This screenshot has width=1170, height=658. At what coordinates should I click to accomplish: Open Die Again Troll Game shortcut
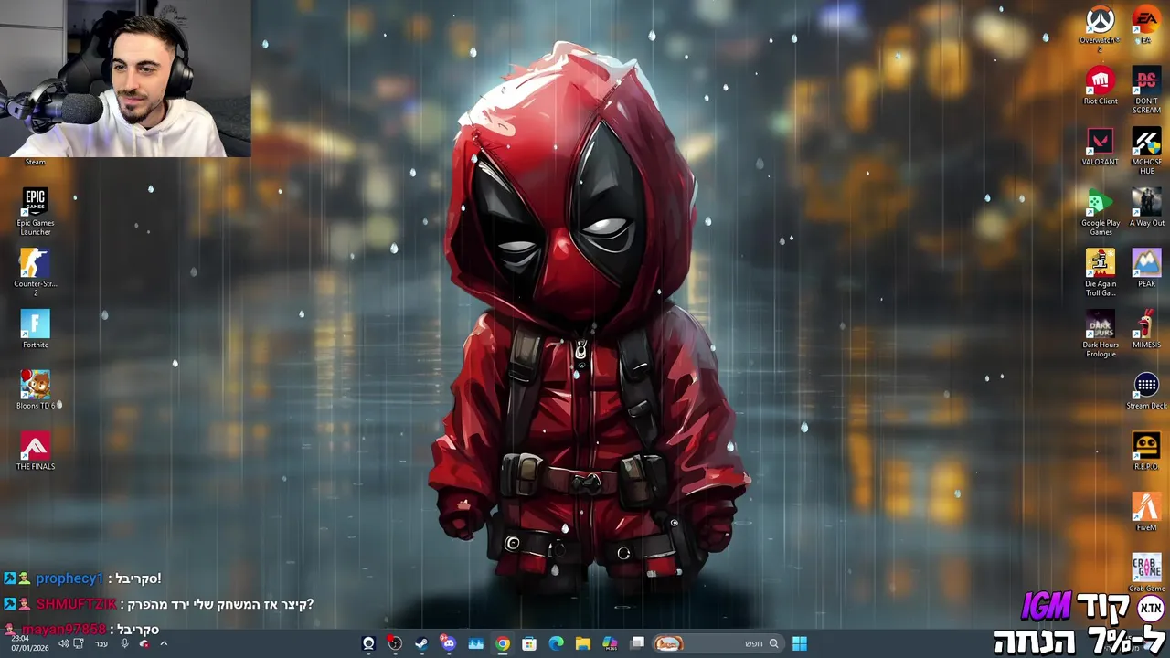pos(1101,272)
